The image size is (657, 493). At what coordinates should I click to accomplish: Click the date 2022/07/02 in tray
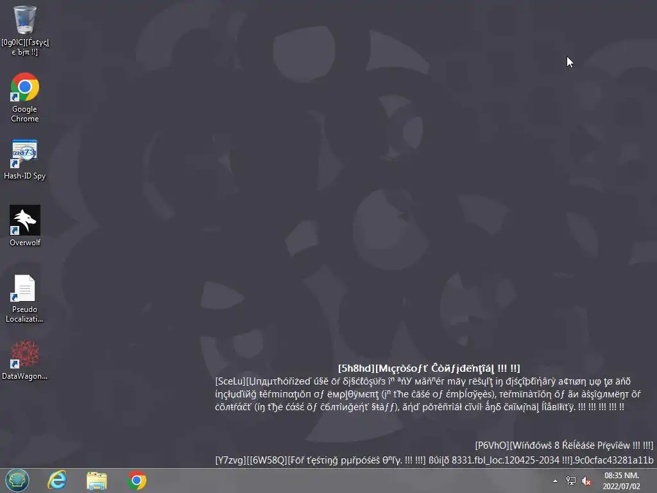click(621, 487)
